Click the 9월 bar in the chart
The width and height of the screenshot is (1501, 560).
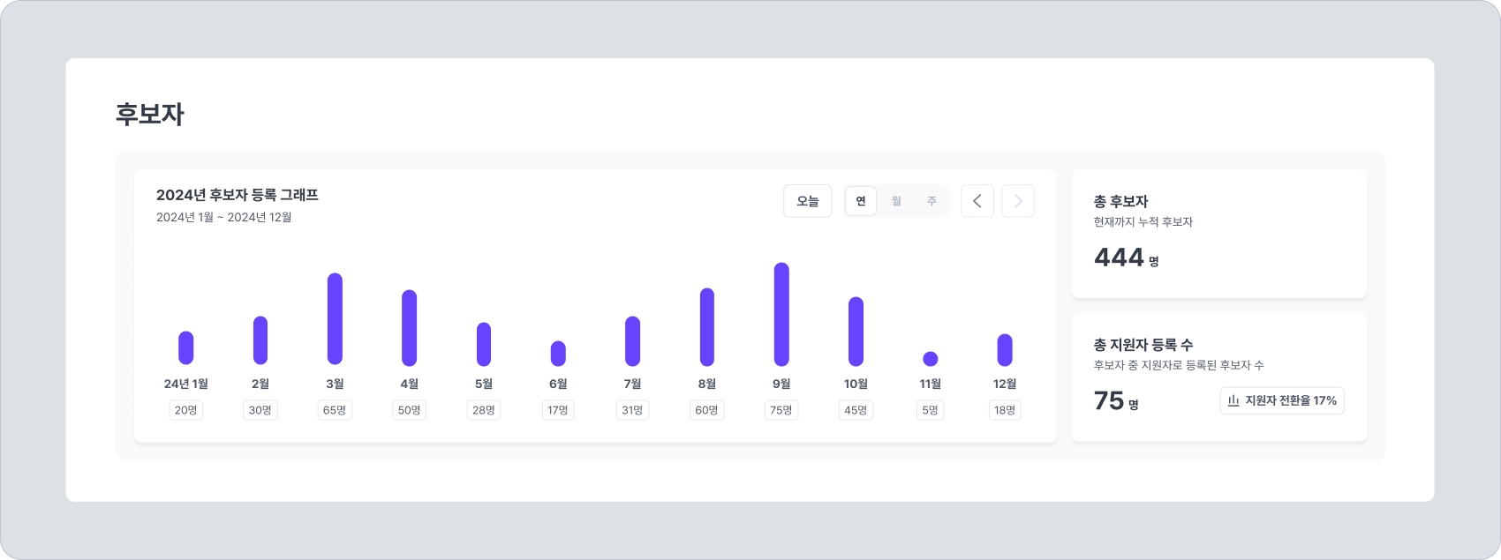click(x=781, y=314)
